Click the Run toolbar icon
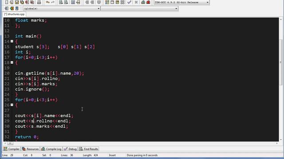 click(112, 2)
